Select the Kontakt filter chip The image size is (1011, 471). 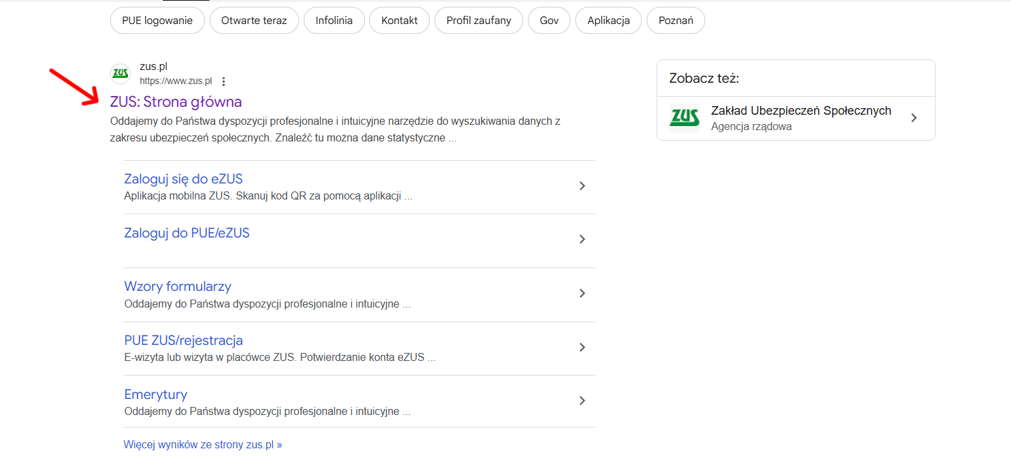pos(399,21)
